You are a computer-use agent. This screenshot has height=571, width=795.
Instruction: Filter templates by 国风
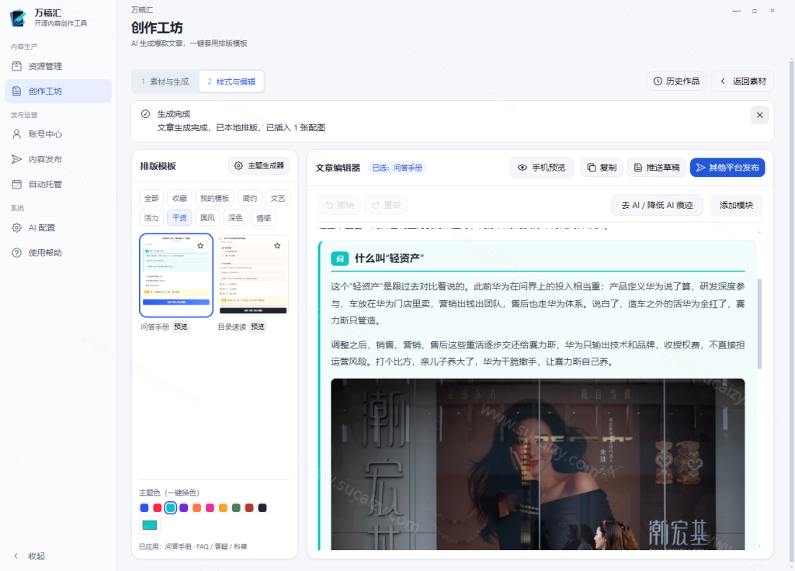[207, 218]
